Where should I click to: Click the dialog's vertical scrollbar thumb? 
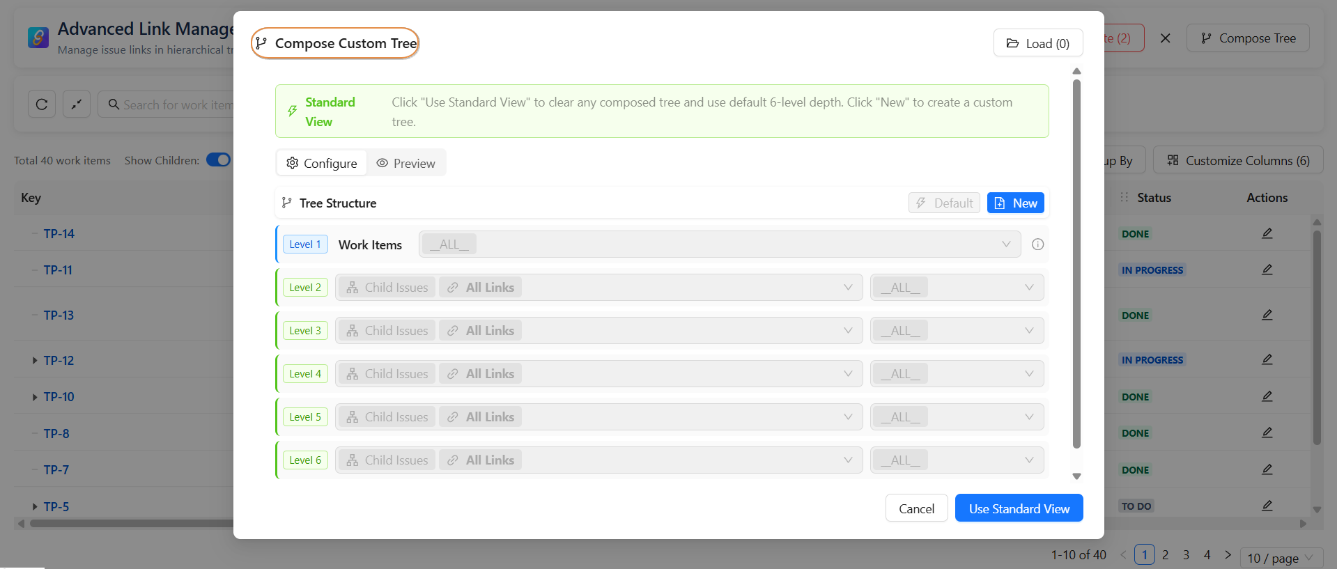(1076, 263)
